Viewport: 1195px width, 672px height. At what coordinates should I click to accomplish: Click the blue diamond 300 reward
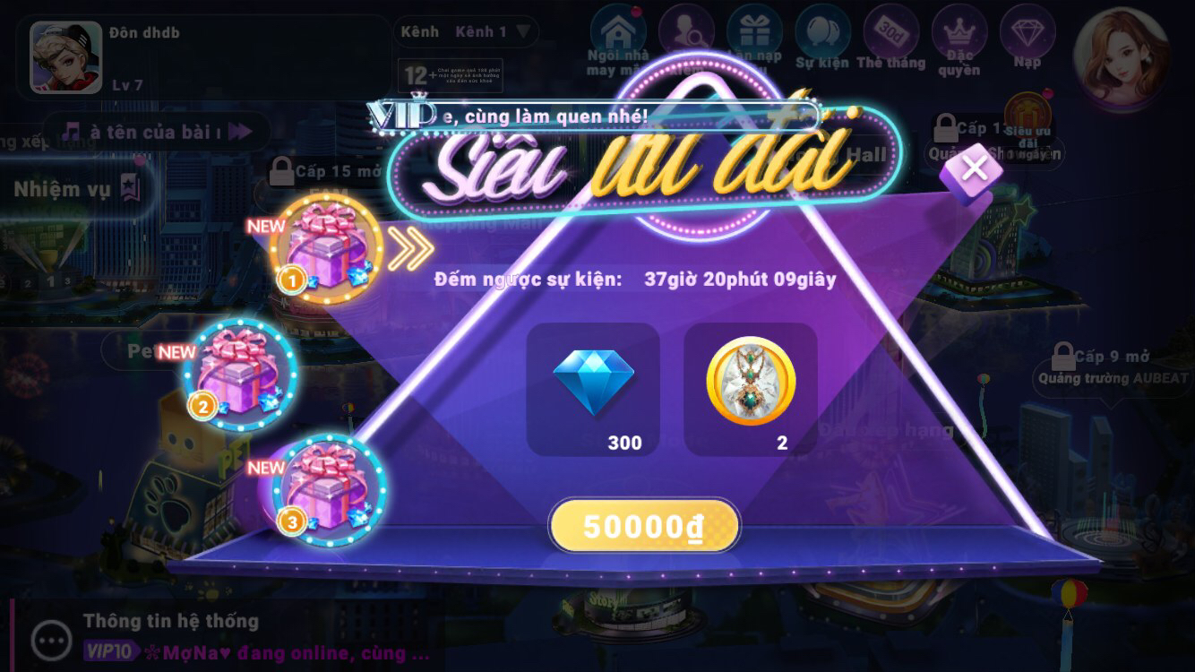[593, 390]
